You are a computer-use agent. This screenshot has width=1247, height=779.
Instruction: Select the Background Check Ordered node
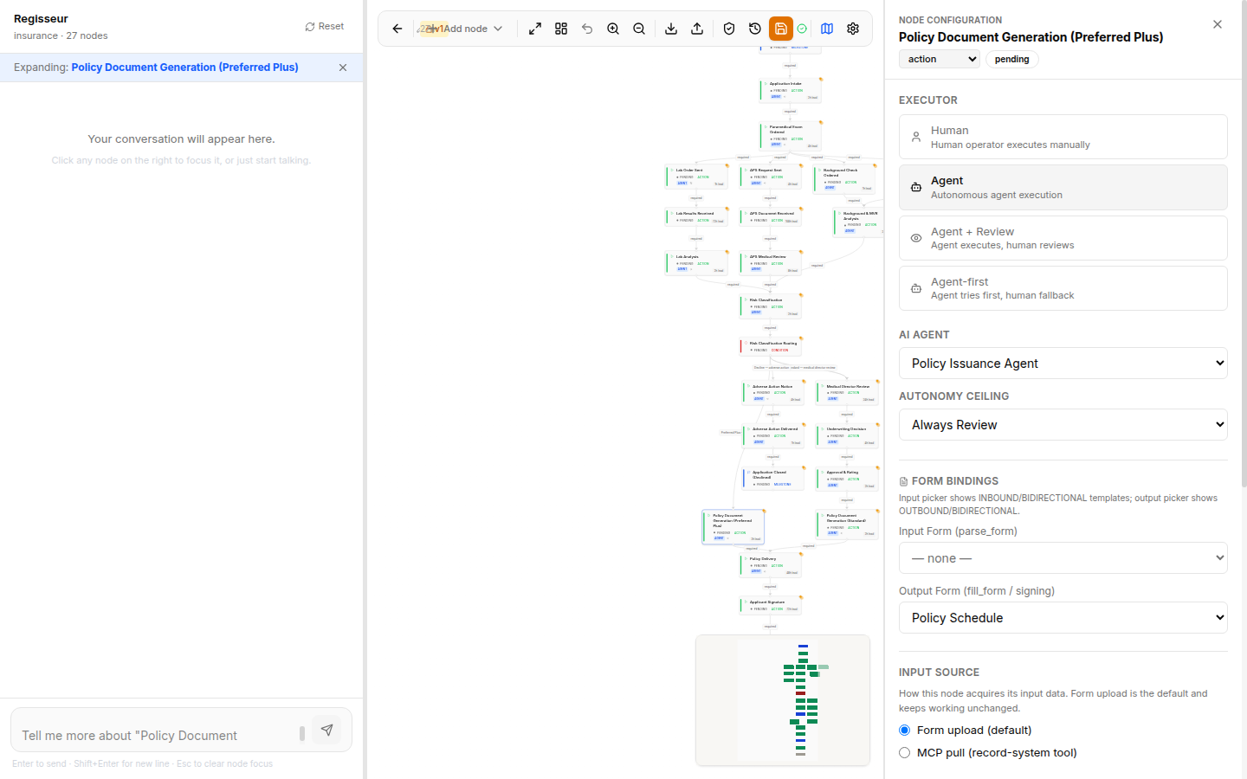pyautogui.click(x=844, y=178)
